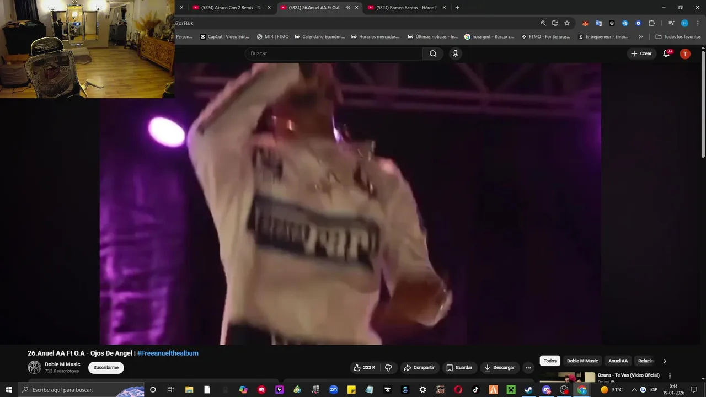Open Minecraft from the taskbar
This screenshot has width=706, height=397.
(511, 390)
